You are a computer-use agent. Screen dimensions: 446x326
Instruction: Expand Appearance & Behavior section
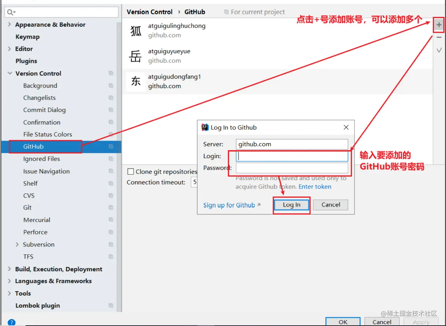click(9, 25)
